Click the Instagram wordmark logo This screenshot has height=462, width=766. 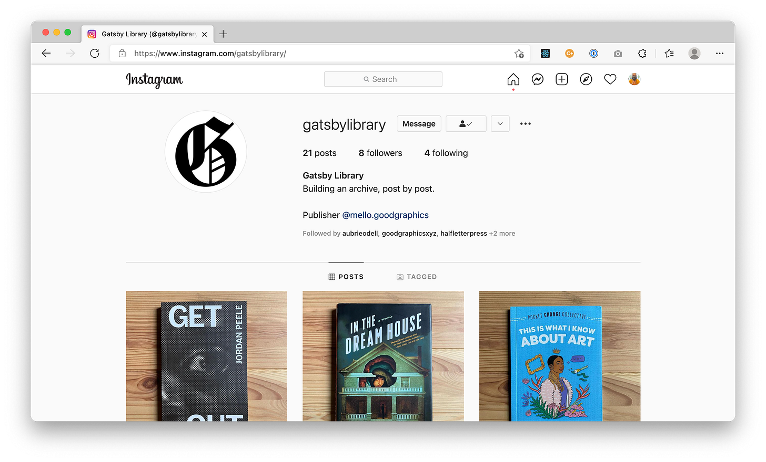[154, 80]
